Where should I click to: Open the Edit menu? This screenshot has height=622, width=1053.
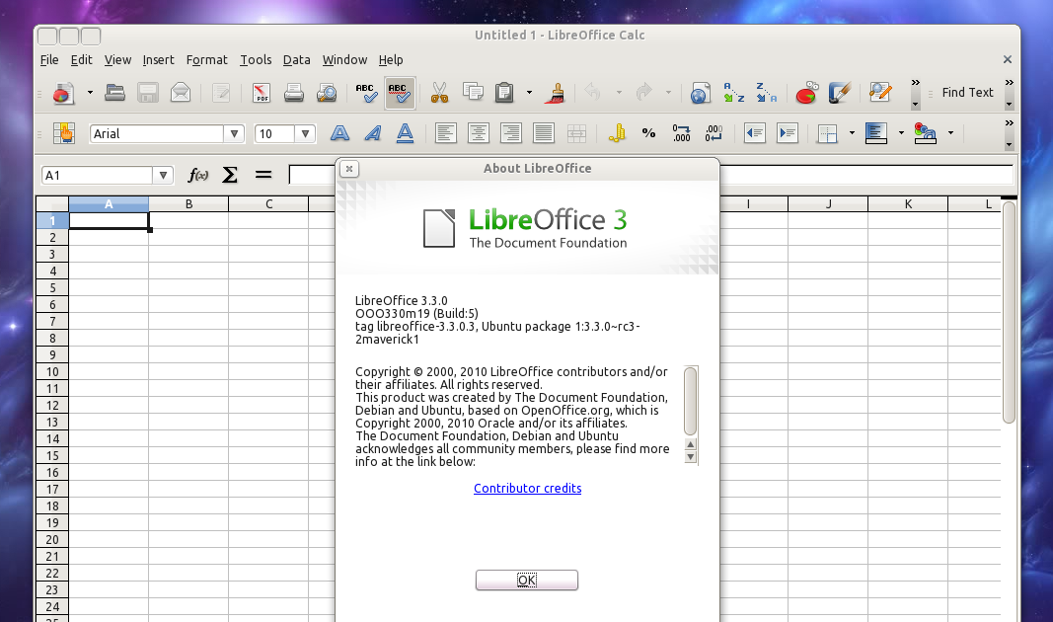(81, 60)
